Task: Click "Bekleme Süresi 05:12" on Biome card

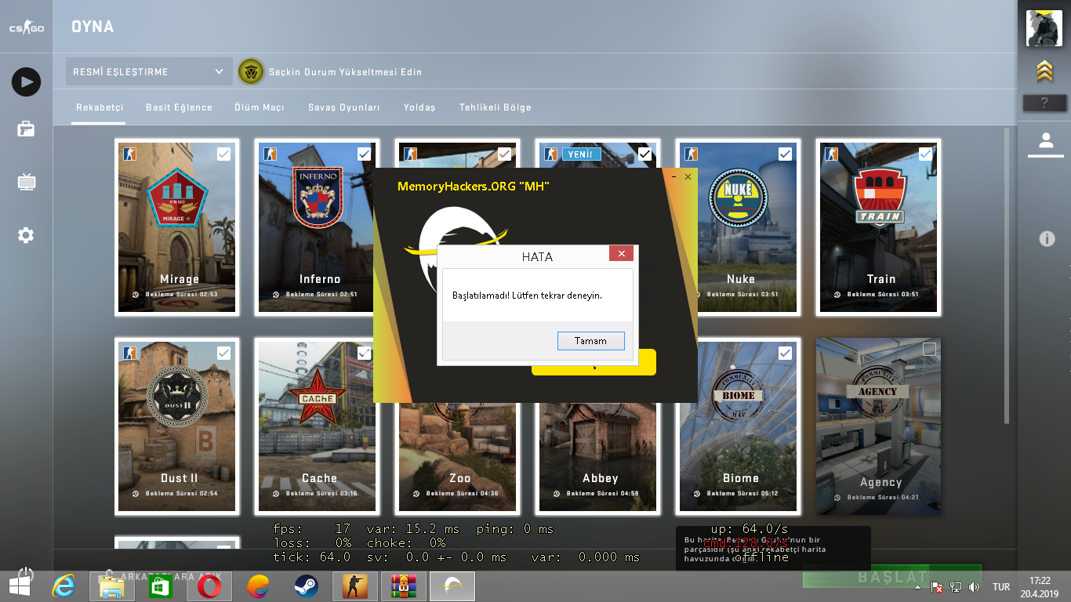Action: click(742, 494)
